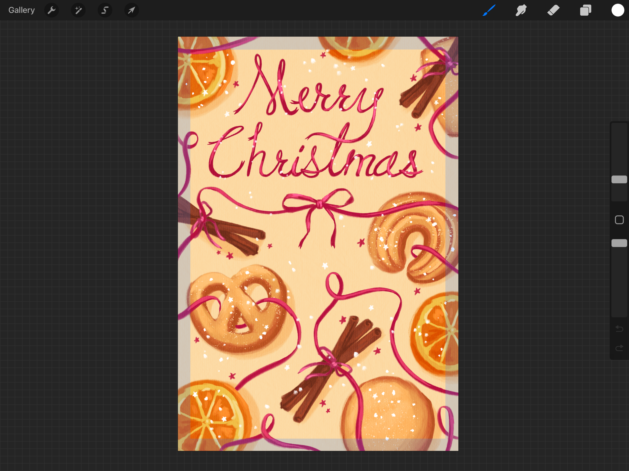Tap the redo arrow in sidebar
Viewport: 629px width, 471px height.
[619, 348]
